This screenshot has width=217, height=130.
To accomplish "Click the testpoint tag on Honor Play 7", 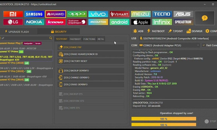I will coord(28,43).
